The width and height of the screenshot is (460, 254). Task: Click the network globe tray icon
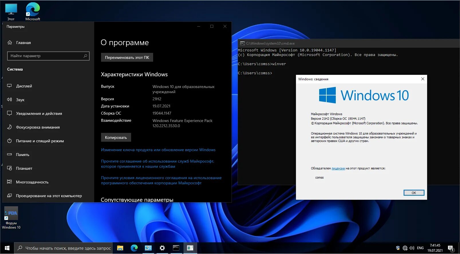(x=405, y=248)
